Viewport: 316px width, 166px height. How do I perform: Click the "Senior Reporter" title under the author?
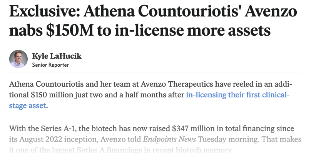click(50, 65)
